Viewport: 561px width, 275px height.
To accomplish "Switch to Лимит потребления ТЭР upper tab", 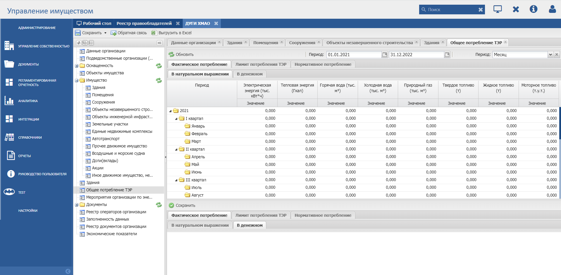I will (261, 64).
